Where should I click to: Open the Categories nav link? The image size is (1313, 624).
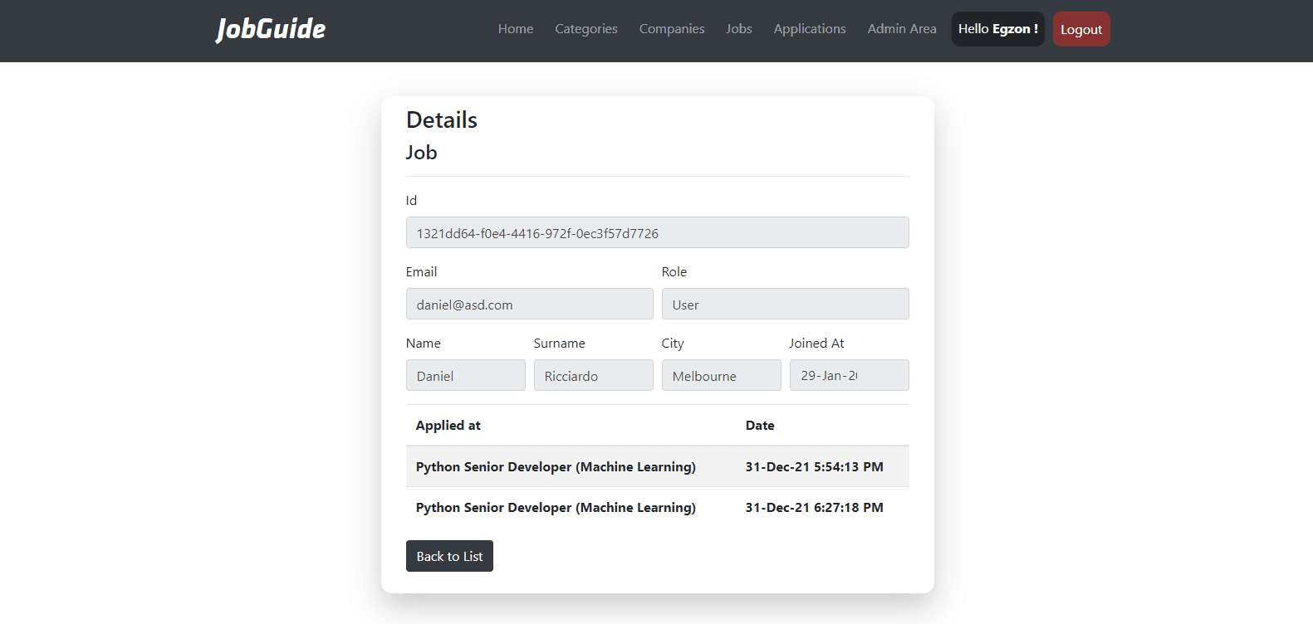tap(585, 29)
